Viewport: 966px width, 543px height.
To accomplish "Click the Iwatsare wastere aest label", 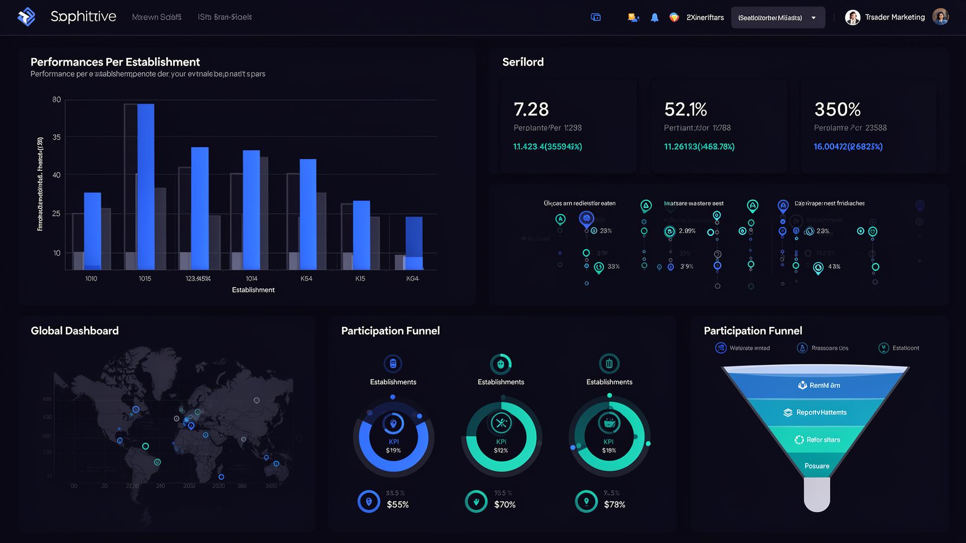I will [694, 204].
